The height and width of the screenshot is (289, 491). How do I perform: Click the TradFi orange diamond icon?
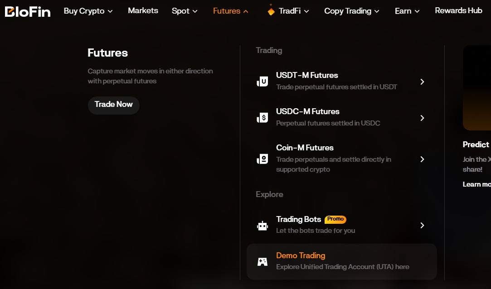pos(271,10)
